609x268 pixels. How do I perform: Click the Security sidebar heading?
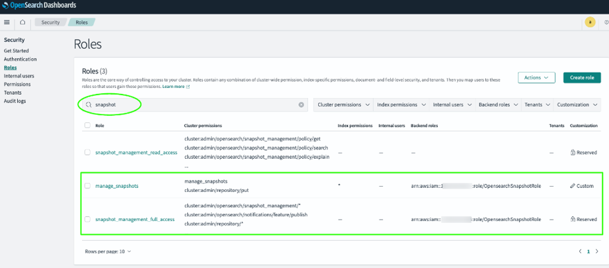click(x=15, y=40)
